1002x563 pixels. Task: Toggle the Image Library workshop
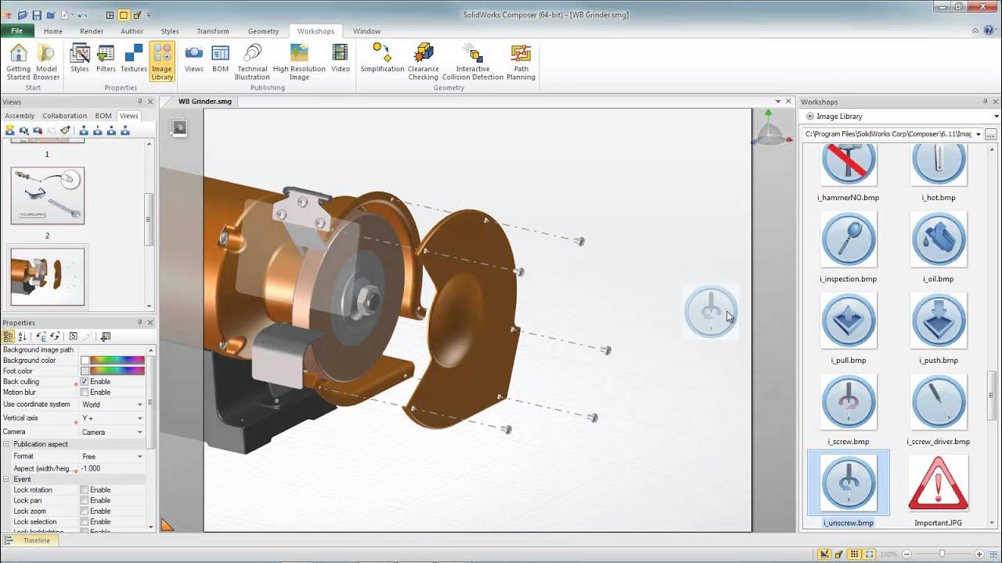(x=162, y=62)
